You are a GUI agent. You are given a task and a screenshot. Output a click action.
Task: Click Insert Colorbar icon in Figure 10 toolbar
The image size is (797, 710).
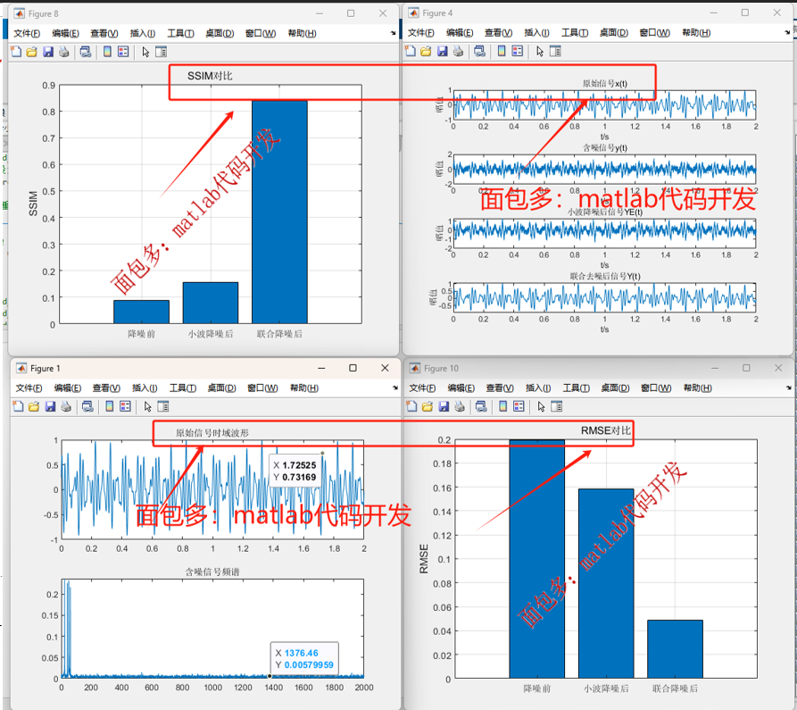pyautogui.click(x=502, y=406)
